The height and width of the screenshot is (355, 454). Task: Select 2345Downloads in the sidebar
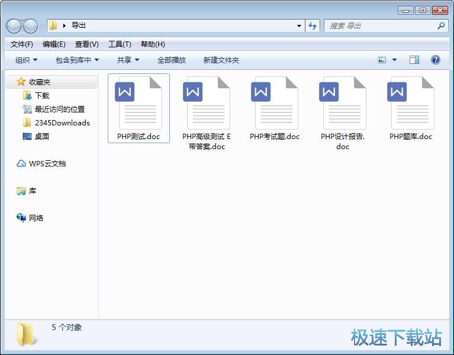62,122
